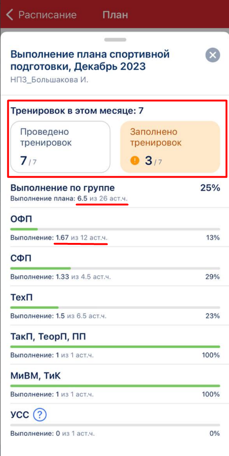Select the МиВМ, ТиК row heading
The height and width of the screenshot is (456, 229).
[36, 376]
